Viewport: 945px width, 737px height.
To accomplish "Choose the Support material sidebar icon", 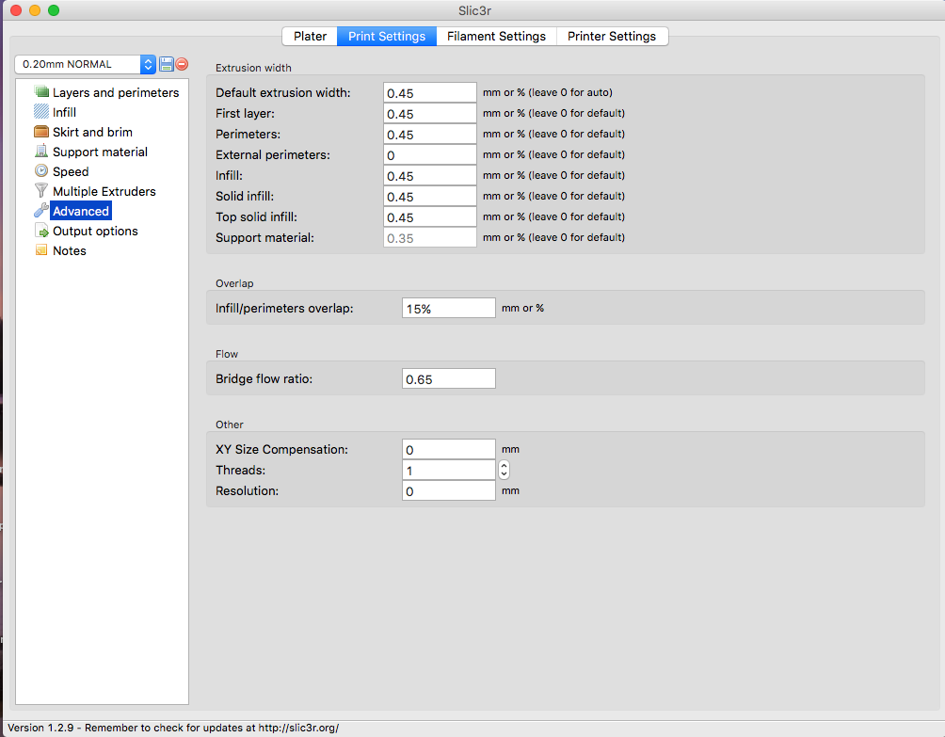I will tap(41, 152).
